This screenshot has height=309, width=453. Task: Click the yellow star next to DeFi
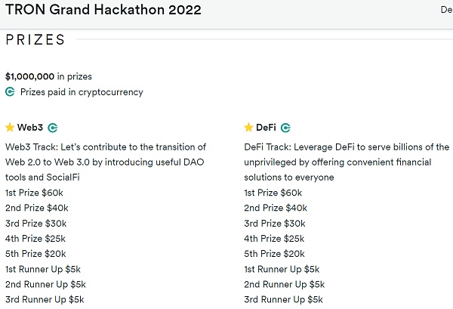pos(248,127)
